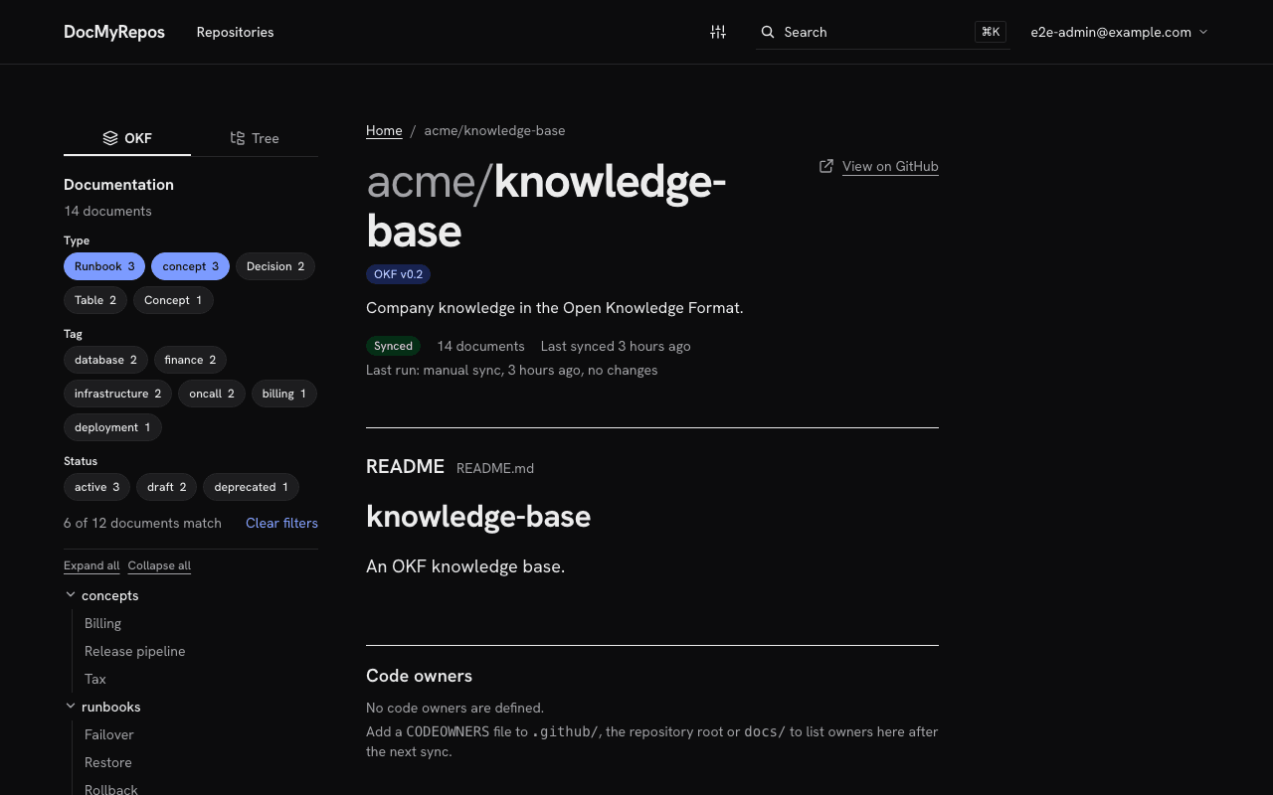The height and width of the screenshot is (795, 1273).
Task: Toggle the lowercase concept 3 filter
Action: (190, 266)
